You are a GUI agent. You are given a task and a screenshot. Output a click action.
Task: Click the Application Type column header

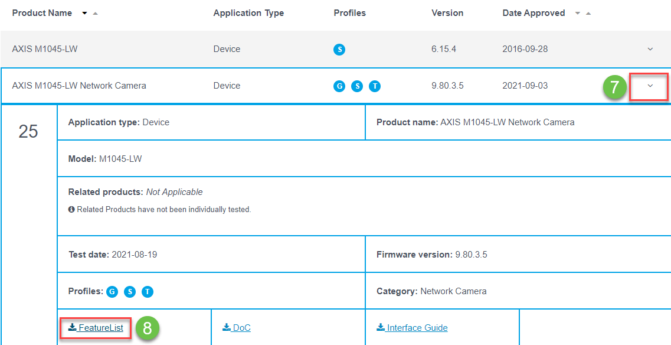[248, 13]
